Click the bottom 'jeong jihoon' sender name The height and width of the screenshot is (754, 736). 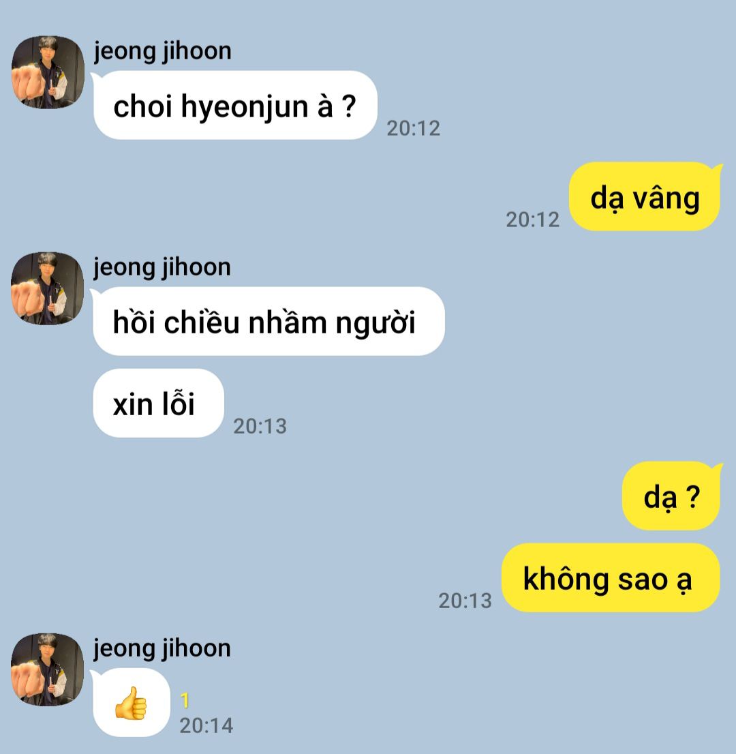pyautogui.click(x=162, y=649)
